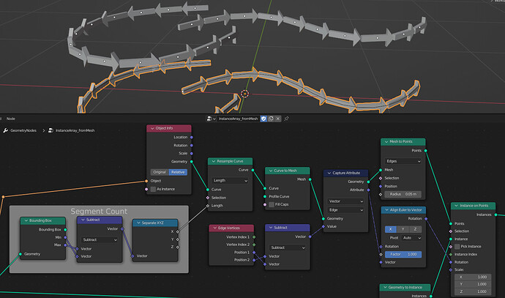The height and width of the screenshot is (298, 505).
Task: Collapse the Subtract node beside Edge Vertices
Action: tap(271, 228)
